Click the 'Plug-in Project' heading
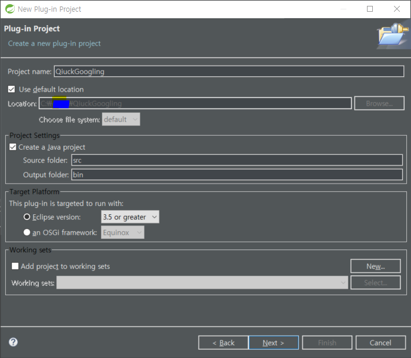 point(32,29)
